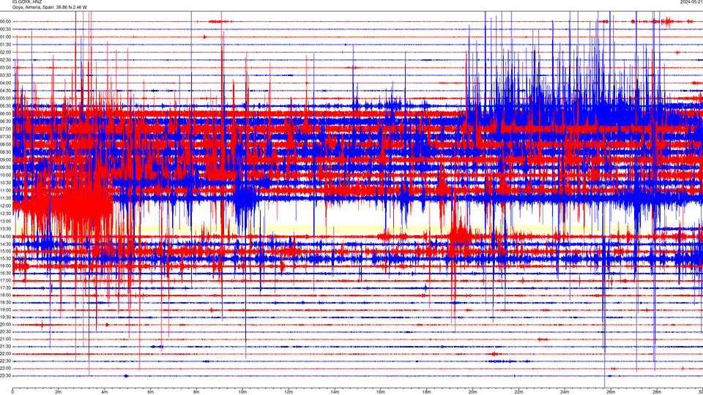The image size is (703, 395).
Task: Select the 16:00 row time label
Action: pyautogui.click(x=6, y=266)
